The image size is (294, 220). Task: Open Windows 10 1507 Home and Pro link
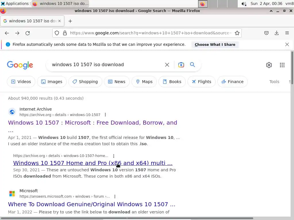93,163
